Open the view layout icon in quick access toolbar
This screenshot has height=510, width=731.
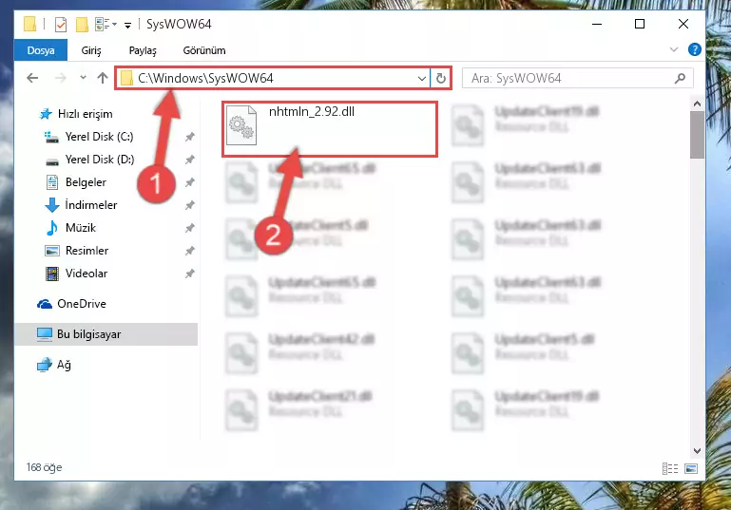click(x=102, y=24)
